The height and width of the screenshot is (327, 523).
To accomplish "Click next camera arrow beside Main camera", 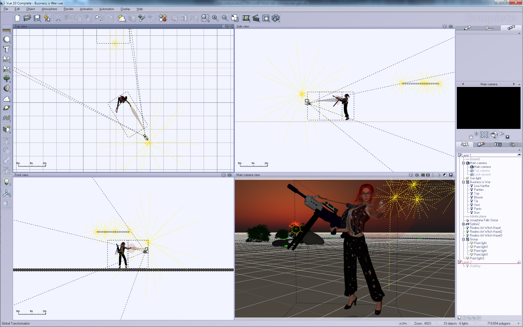I will [x=514, y=84].
